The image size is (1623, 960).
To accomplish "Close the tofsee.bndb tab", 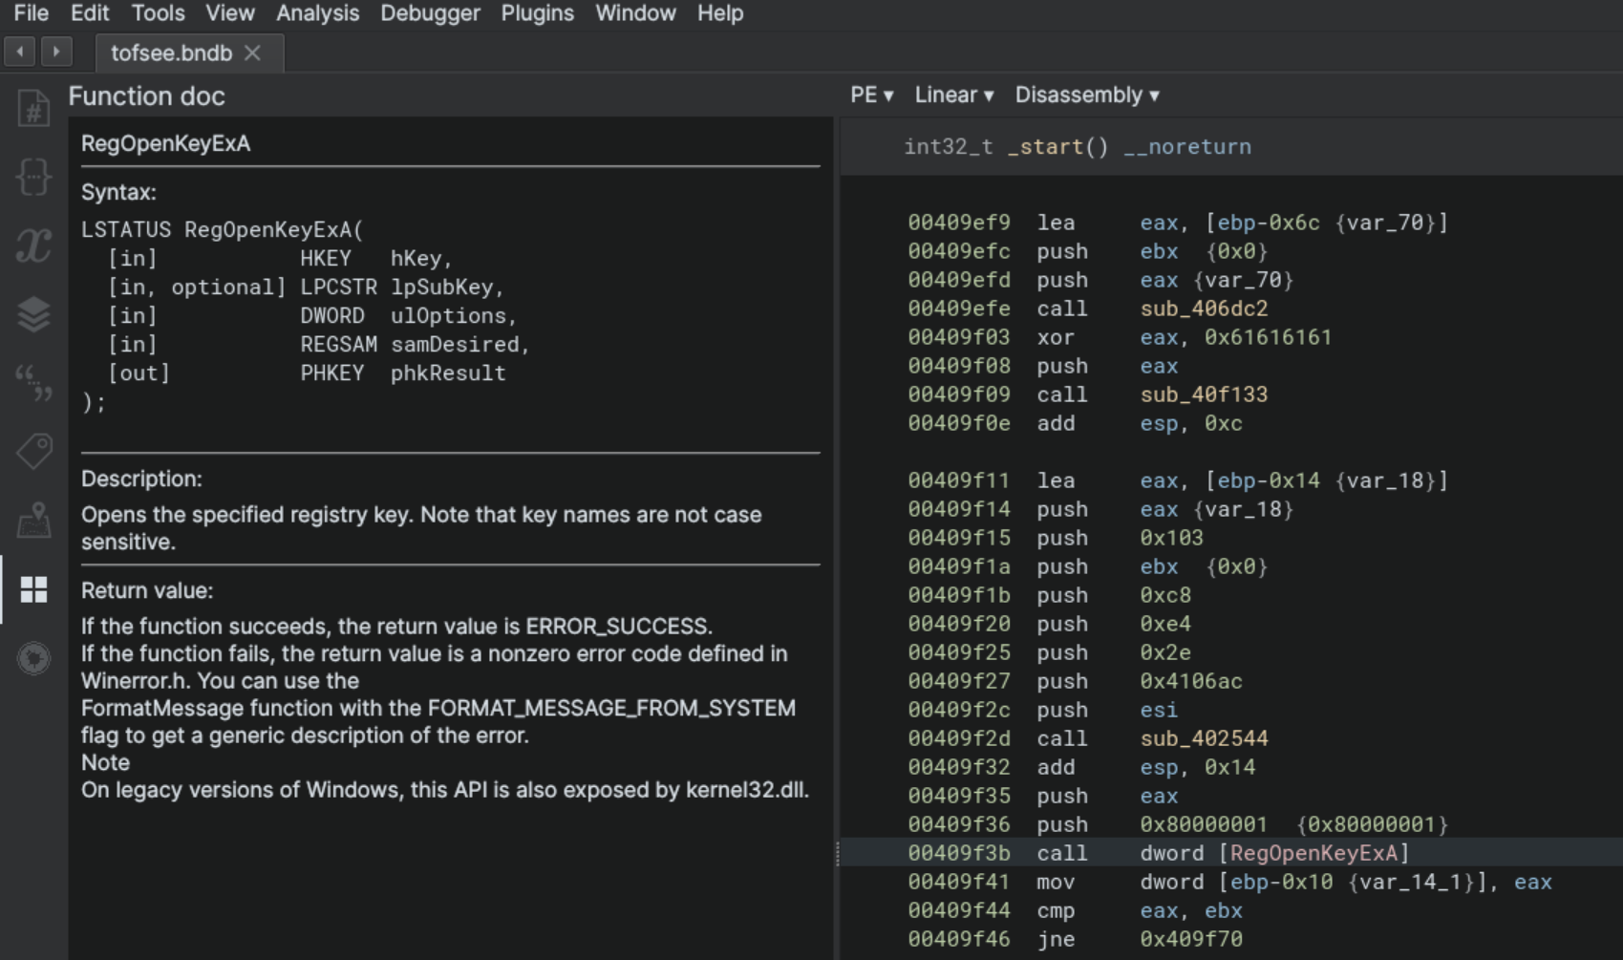I will pos(254,53).
